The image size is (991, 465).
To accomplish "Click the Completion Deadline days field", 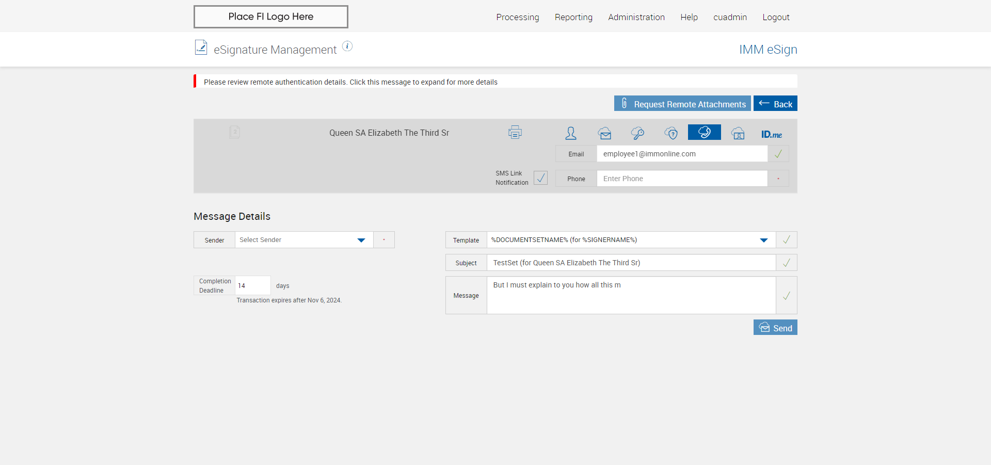I will (252, 285).
